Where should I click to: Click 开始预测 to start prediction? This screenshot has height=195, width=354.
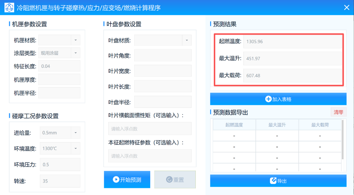[x=127, y=180]
